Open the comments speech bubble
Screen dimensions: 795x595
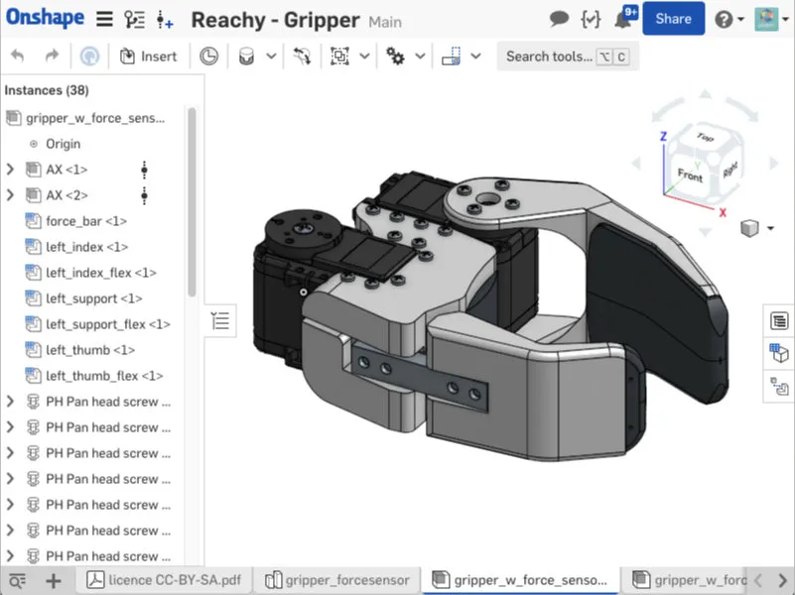(x=559, y=19)
